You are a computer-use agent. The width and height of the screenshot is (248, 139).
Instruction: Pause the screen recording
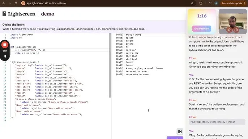[5, 56]
